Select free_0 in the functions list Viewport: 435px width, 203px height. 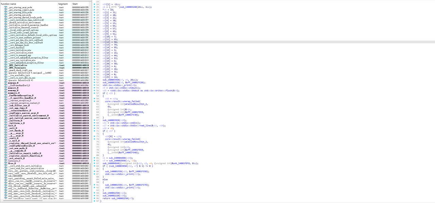(12, 163)
